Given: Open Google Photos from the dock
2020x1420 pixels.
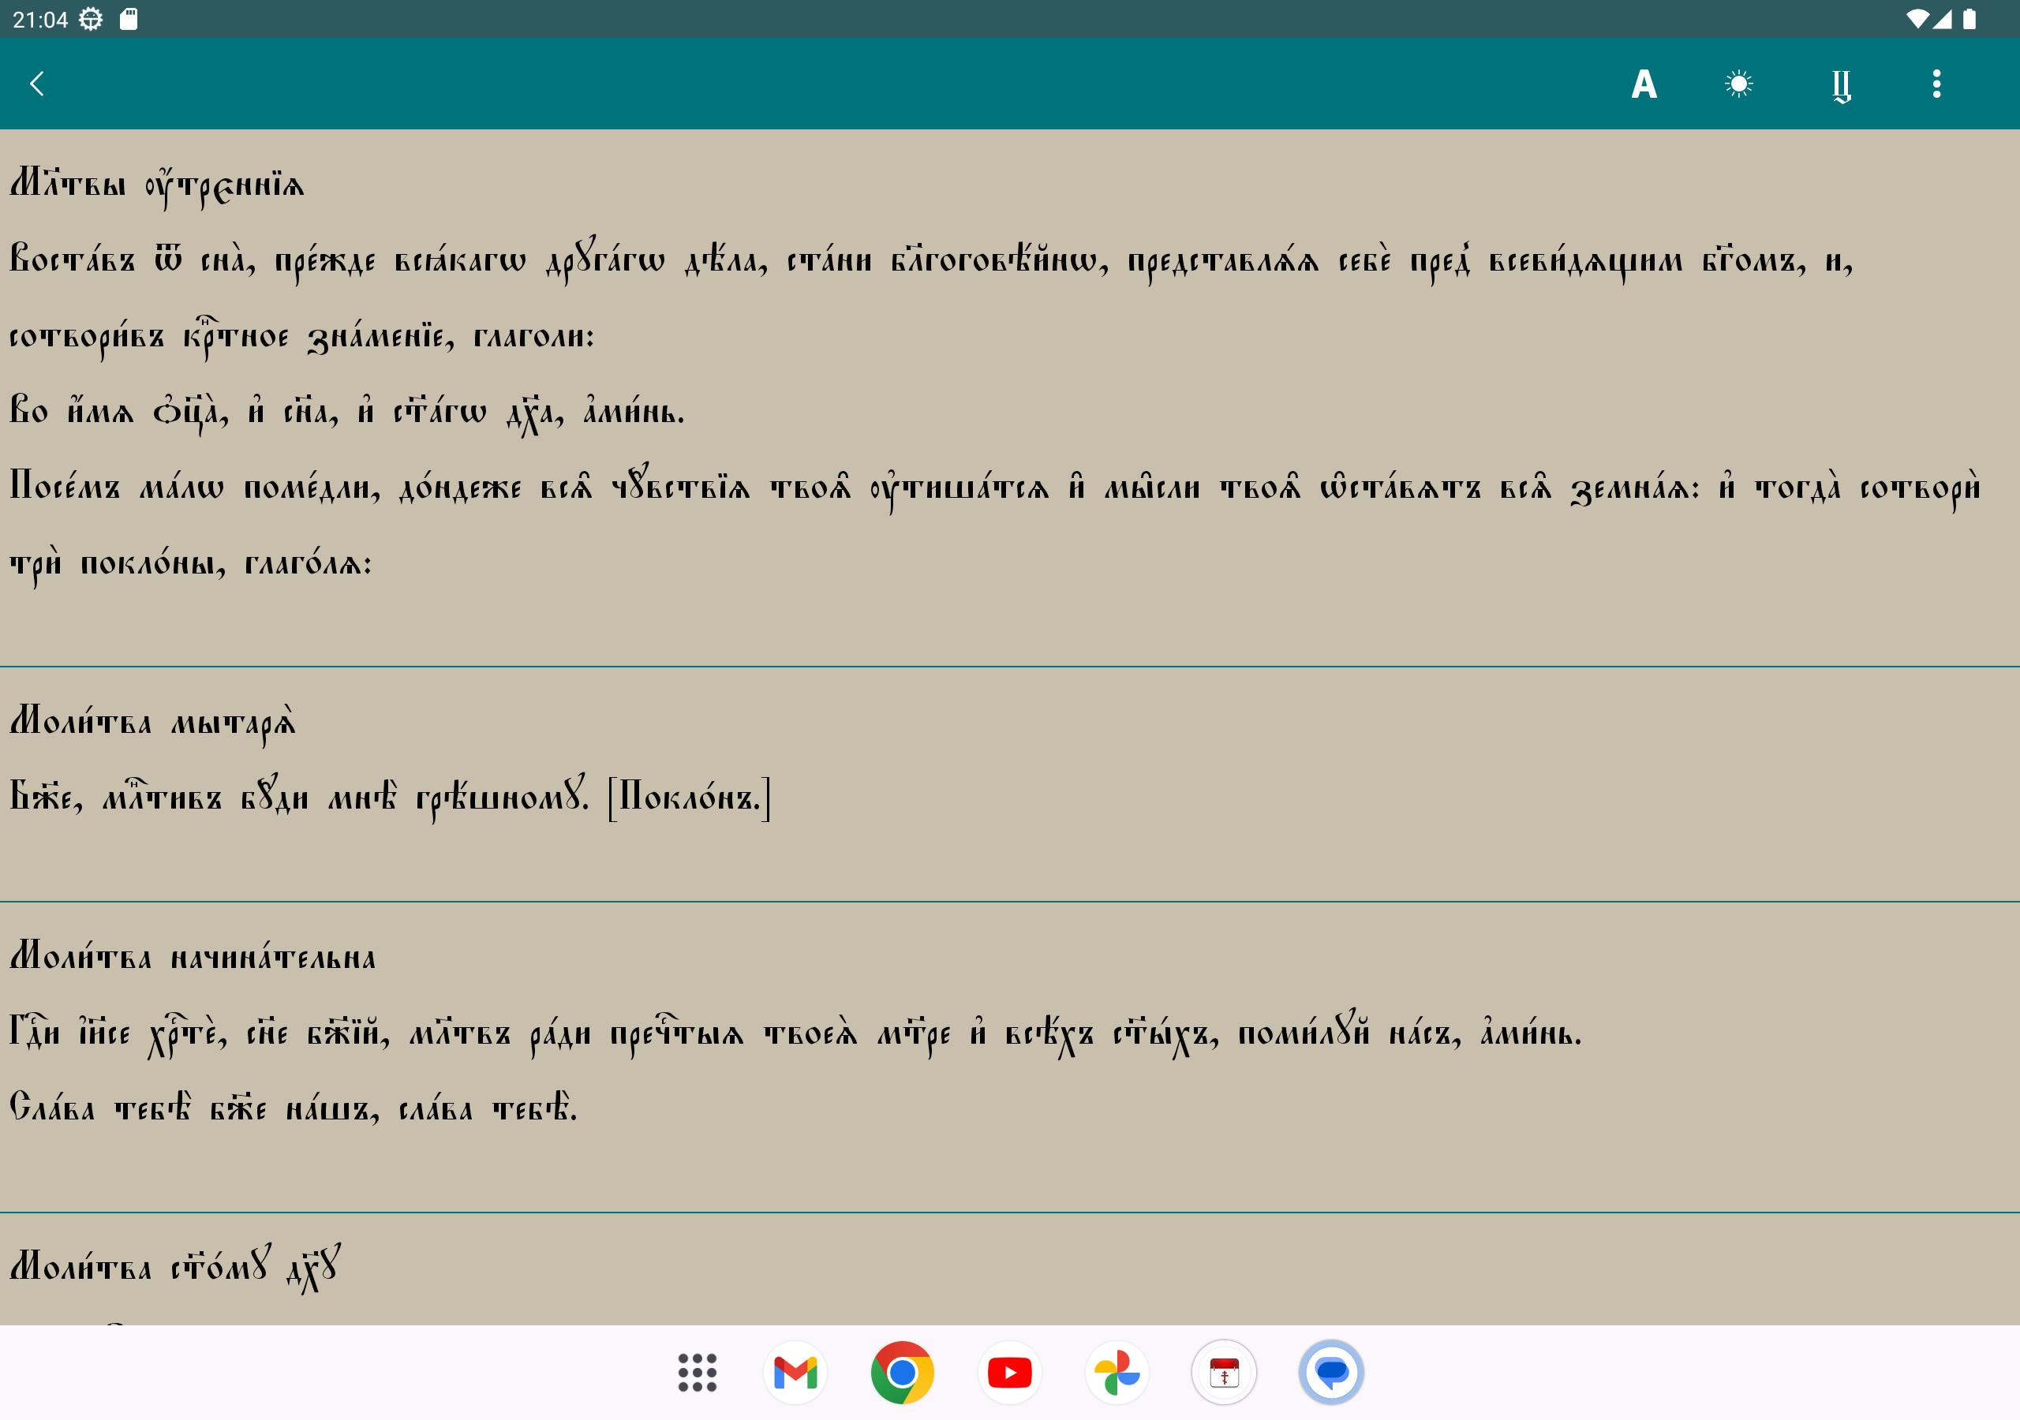Looking at the screenshot, I should (x=1117, y=1373).
